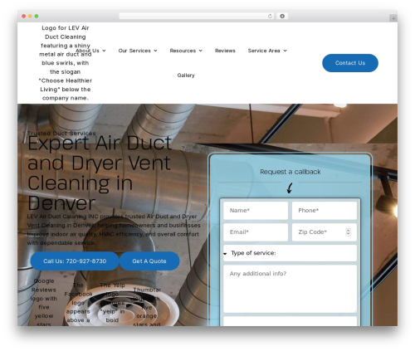Click the Phone field in callback form
This screenshot has height=351, width=415.
click(x=325, y=211)
